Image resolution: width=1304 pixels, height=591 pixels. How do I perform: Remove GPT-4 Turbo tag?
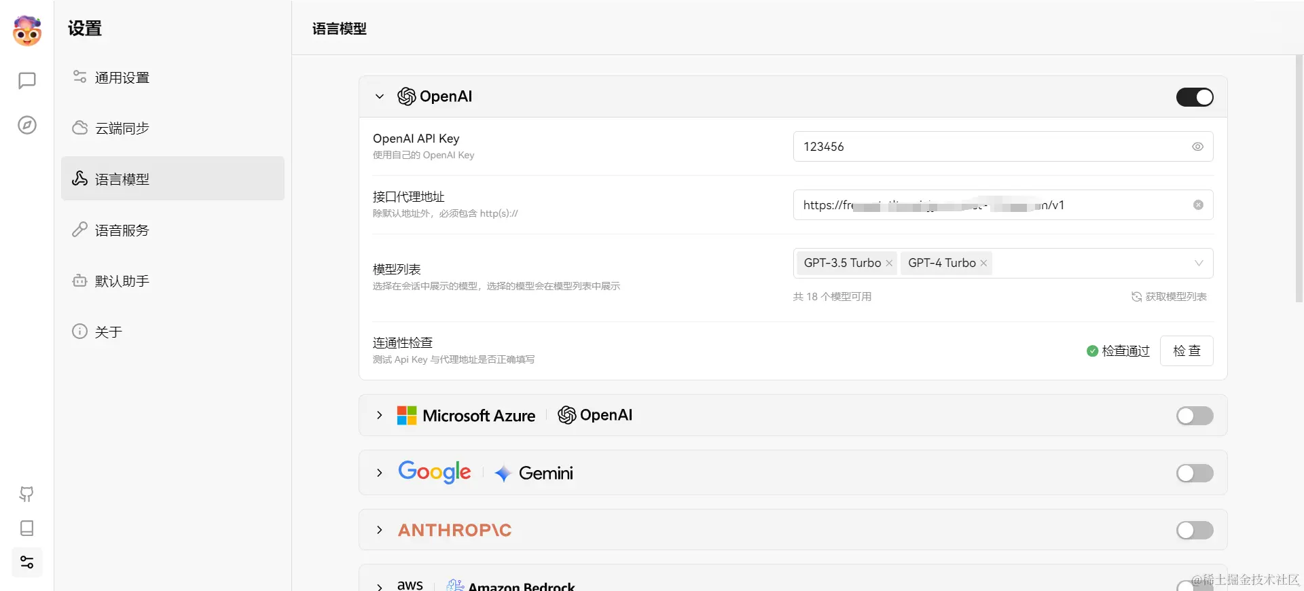coord(983,263)
